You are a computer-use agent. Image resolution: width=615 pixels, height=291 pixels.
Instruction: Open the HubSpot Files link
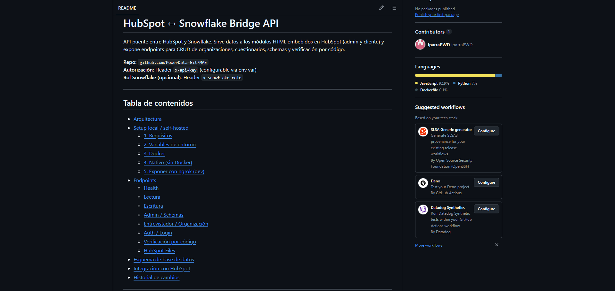[159, 250]
